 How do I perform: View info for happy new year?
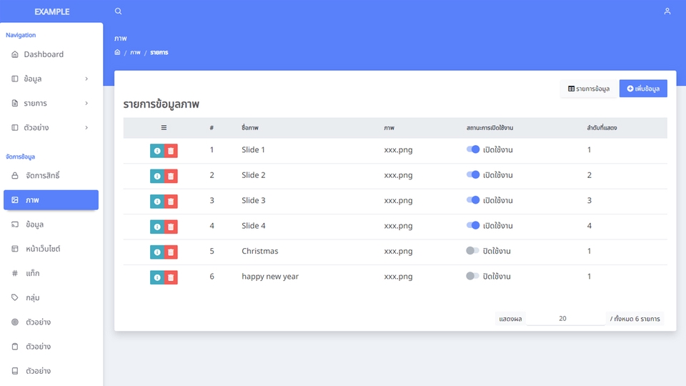pyautogui.click(x=157, y=277)
